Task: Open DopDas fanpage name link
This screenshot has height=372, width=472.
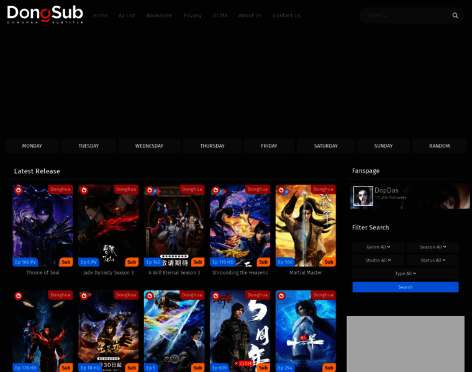Action: click(386, 190)
